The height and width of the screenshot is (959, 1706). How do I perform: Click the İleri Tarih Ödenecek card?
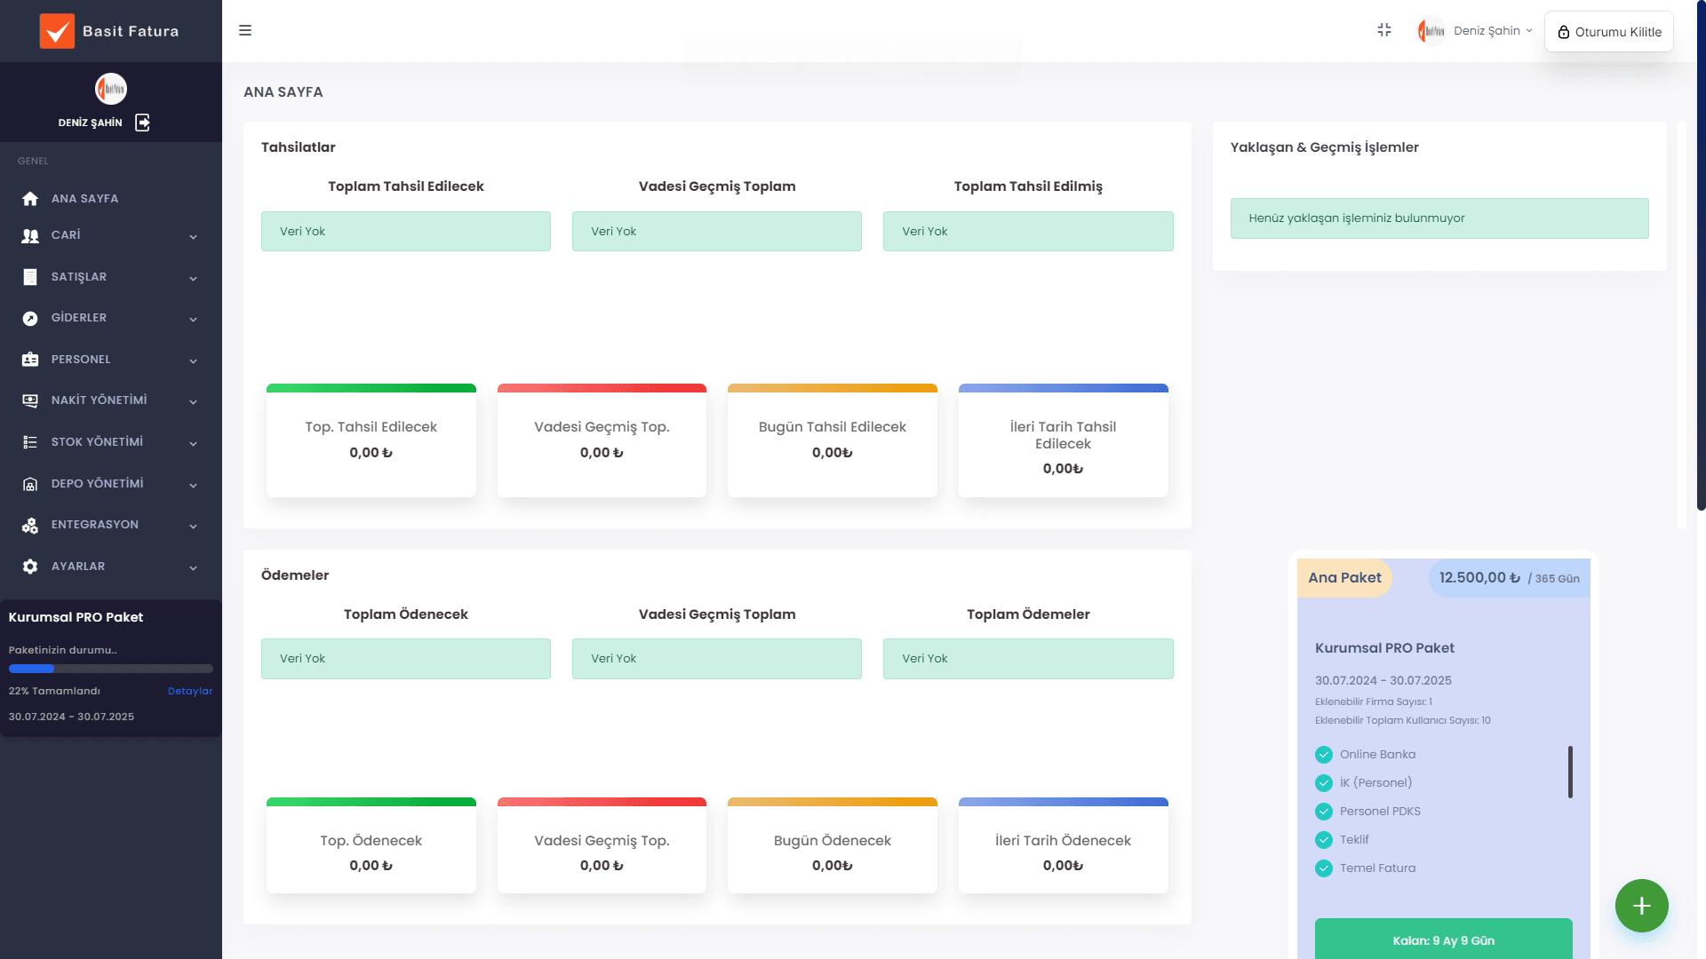pyautogui.click(x=1063, y=845)
